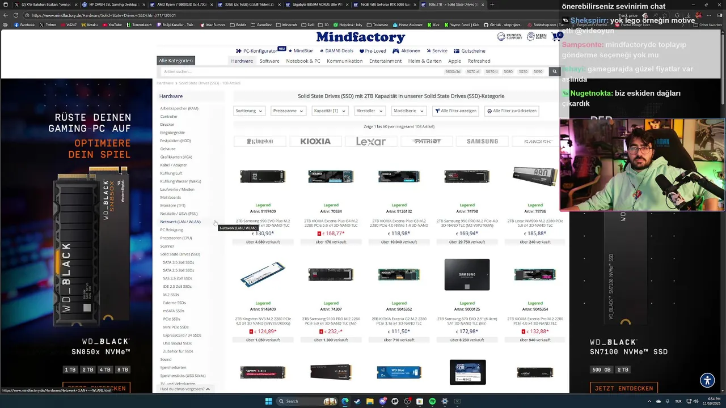
Task: Open Windows Start menu
Action: [269, 401]
